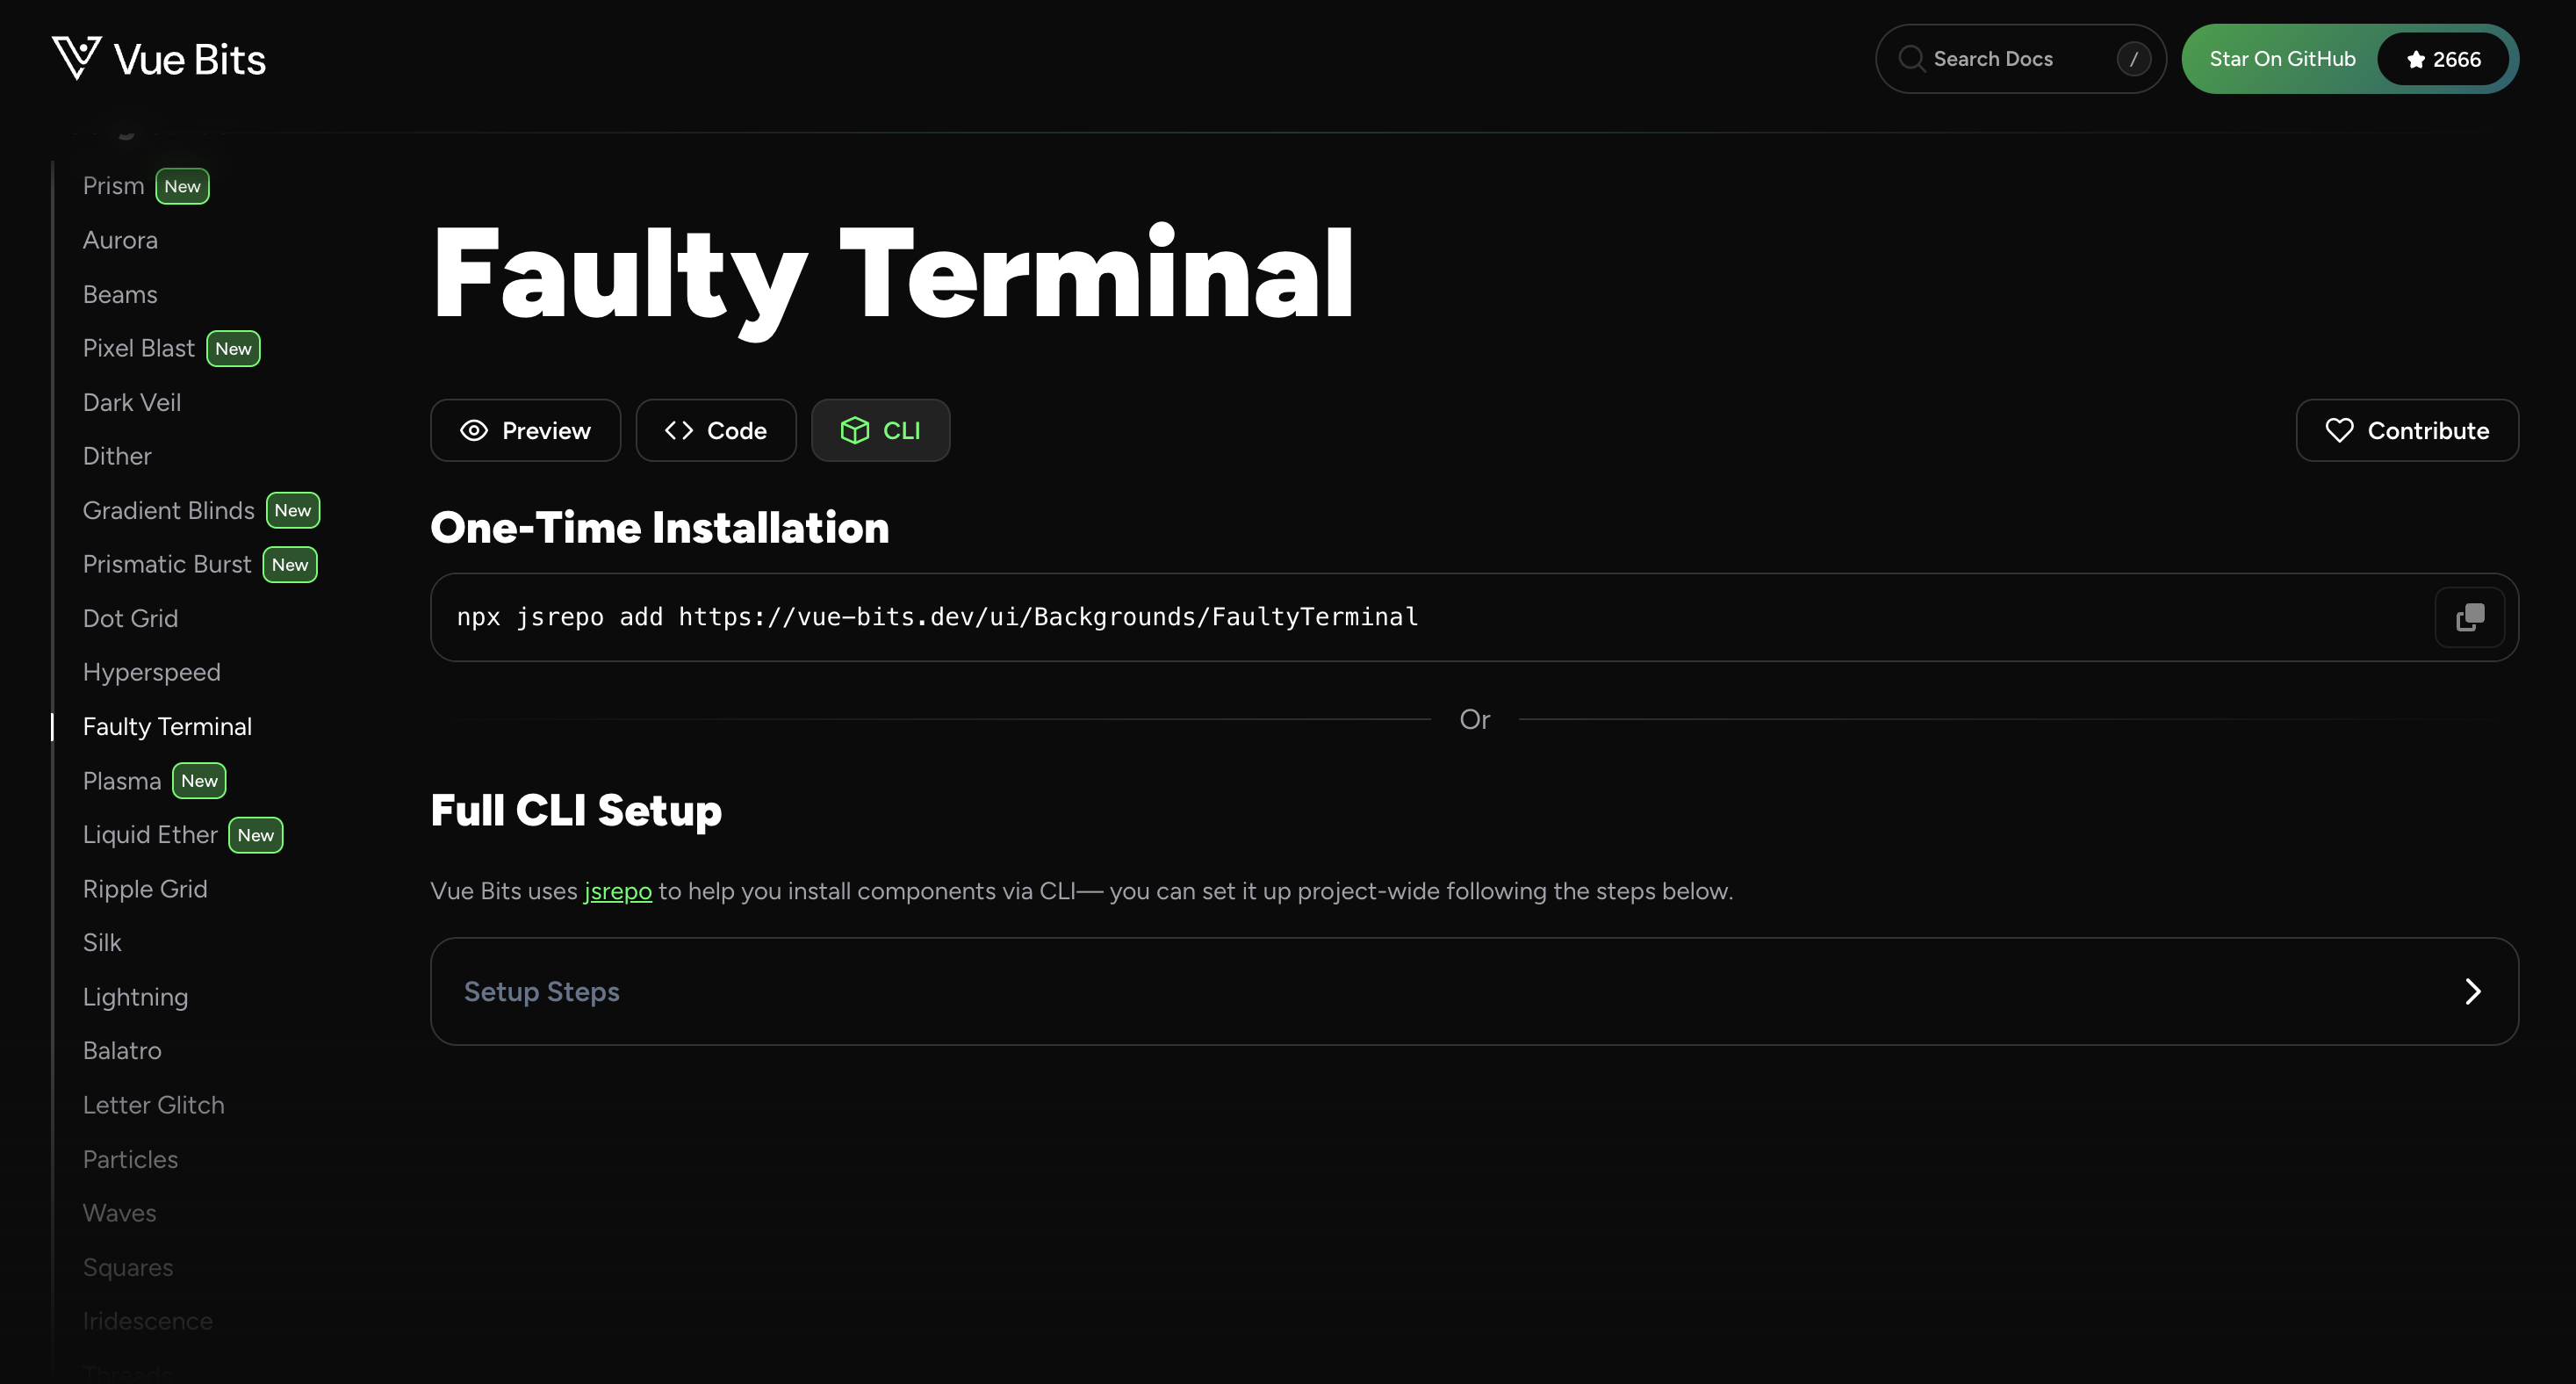Select Hyperspeed from the sidebar
The image size is (2576, 1384).
pyautogui.click(x=152, y=672)
